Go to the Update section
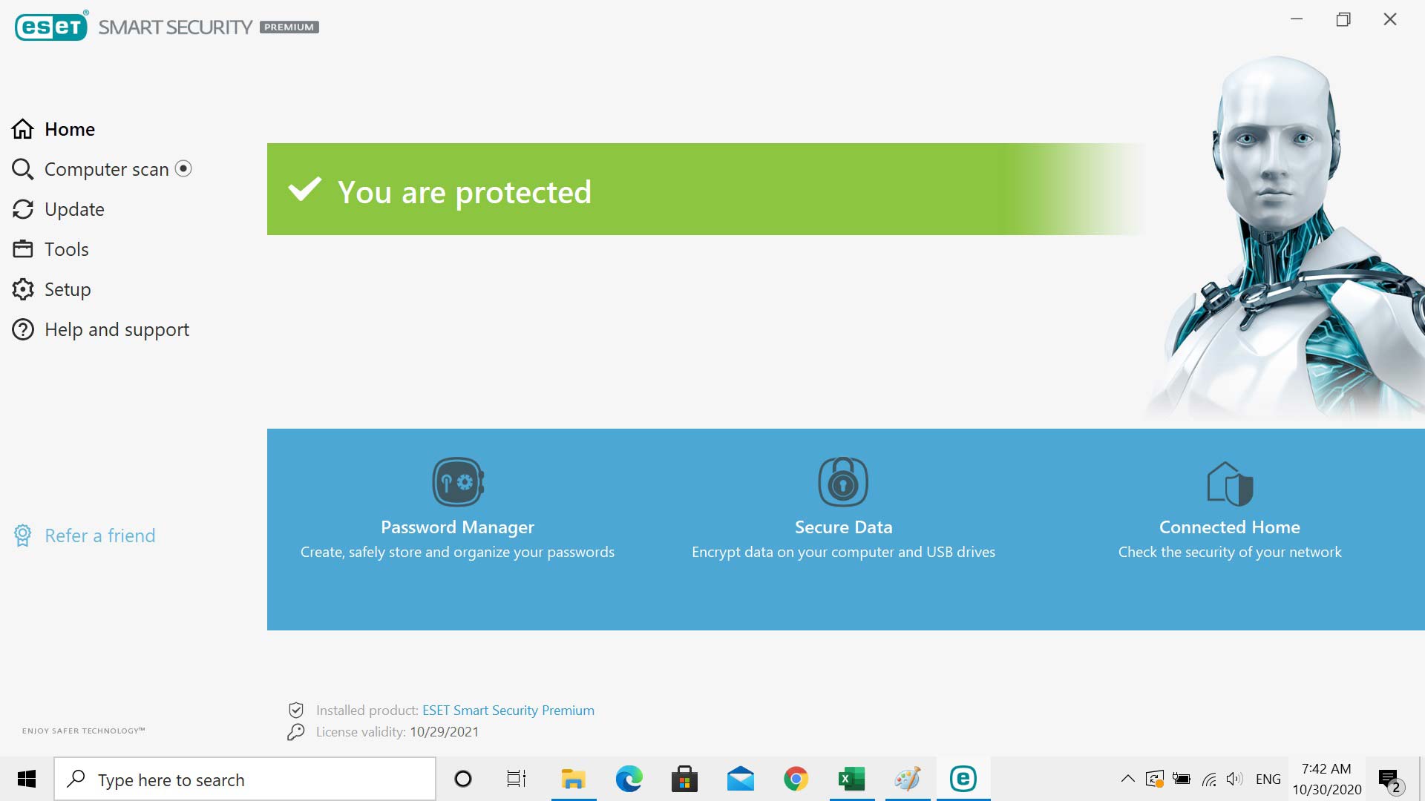 (74, 209)
